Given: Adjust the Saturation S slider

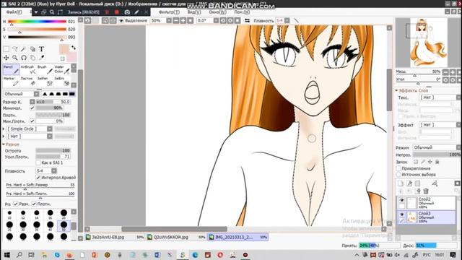Looking at the screenshot, I should point(37,29).
